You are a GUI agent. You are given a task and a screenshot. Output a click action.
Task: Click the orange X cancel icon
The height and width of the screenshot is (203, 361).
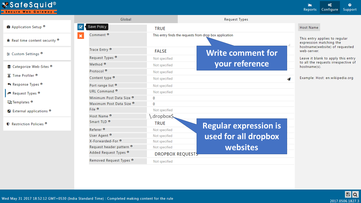click(81, 36)
